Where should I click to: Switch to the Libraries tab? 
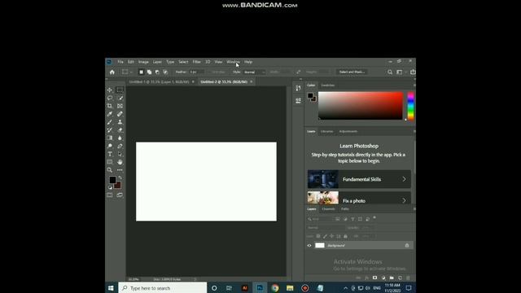click(327, 132)
